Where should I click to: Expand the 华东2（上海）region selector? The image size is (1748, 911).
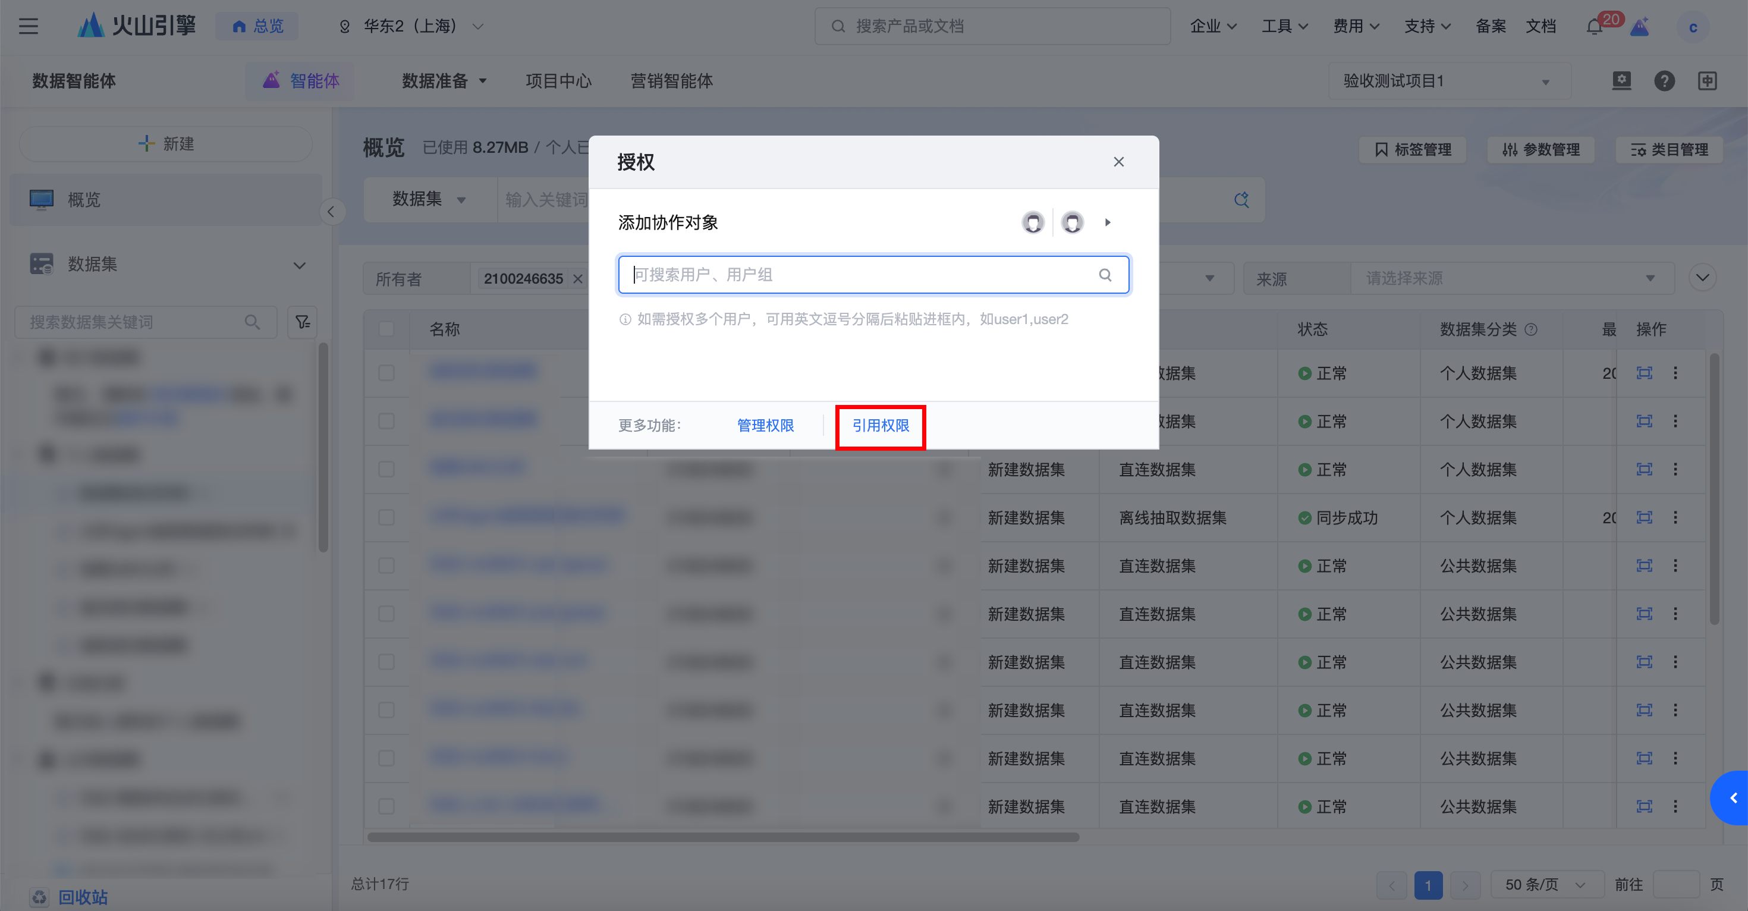(x=411, y=27)
